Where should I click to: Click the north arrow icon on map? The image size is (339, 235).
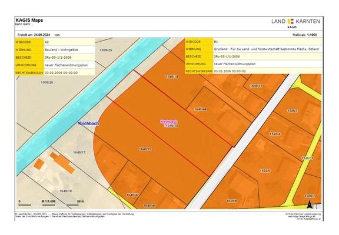[310, 204]
